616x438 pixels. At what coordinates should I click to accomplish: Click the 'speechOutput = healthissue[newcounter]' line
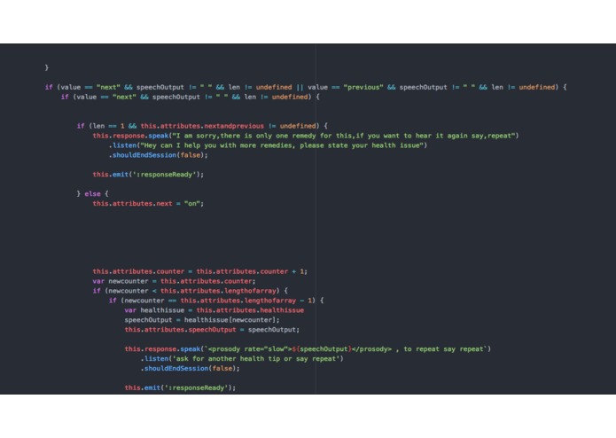tap(202, 320)
